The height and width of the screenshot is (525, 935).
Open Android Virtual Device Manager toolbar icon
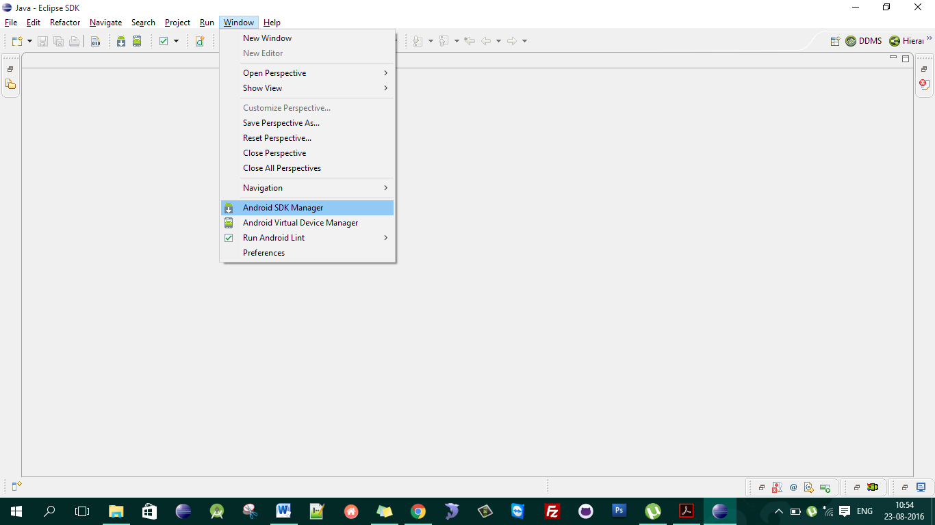[x=137, y=41]
